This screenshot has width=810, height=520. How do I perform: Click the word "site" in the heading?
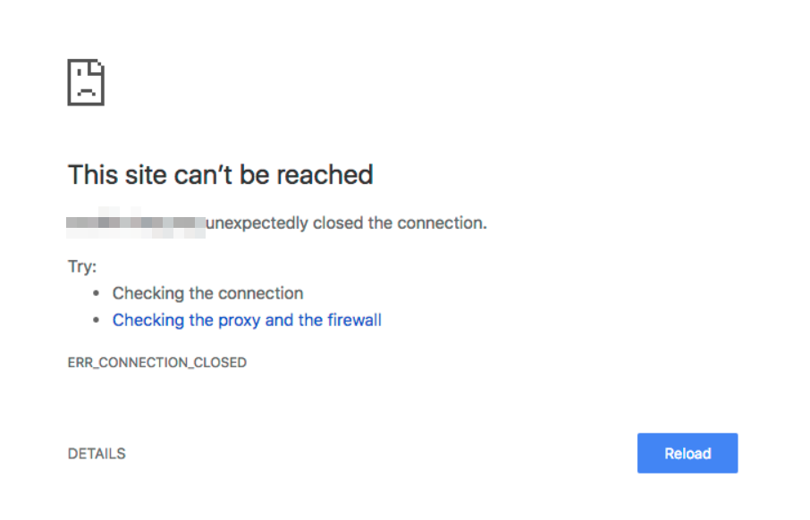141,174
